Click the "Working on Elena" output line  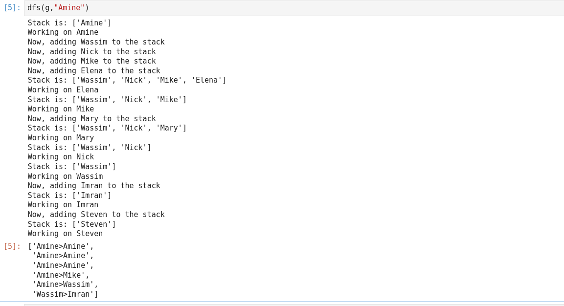(x=63, y=90)
